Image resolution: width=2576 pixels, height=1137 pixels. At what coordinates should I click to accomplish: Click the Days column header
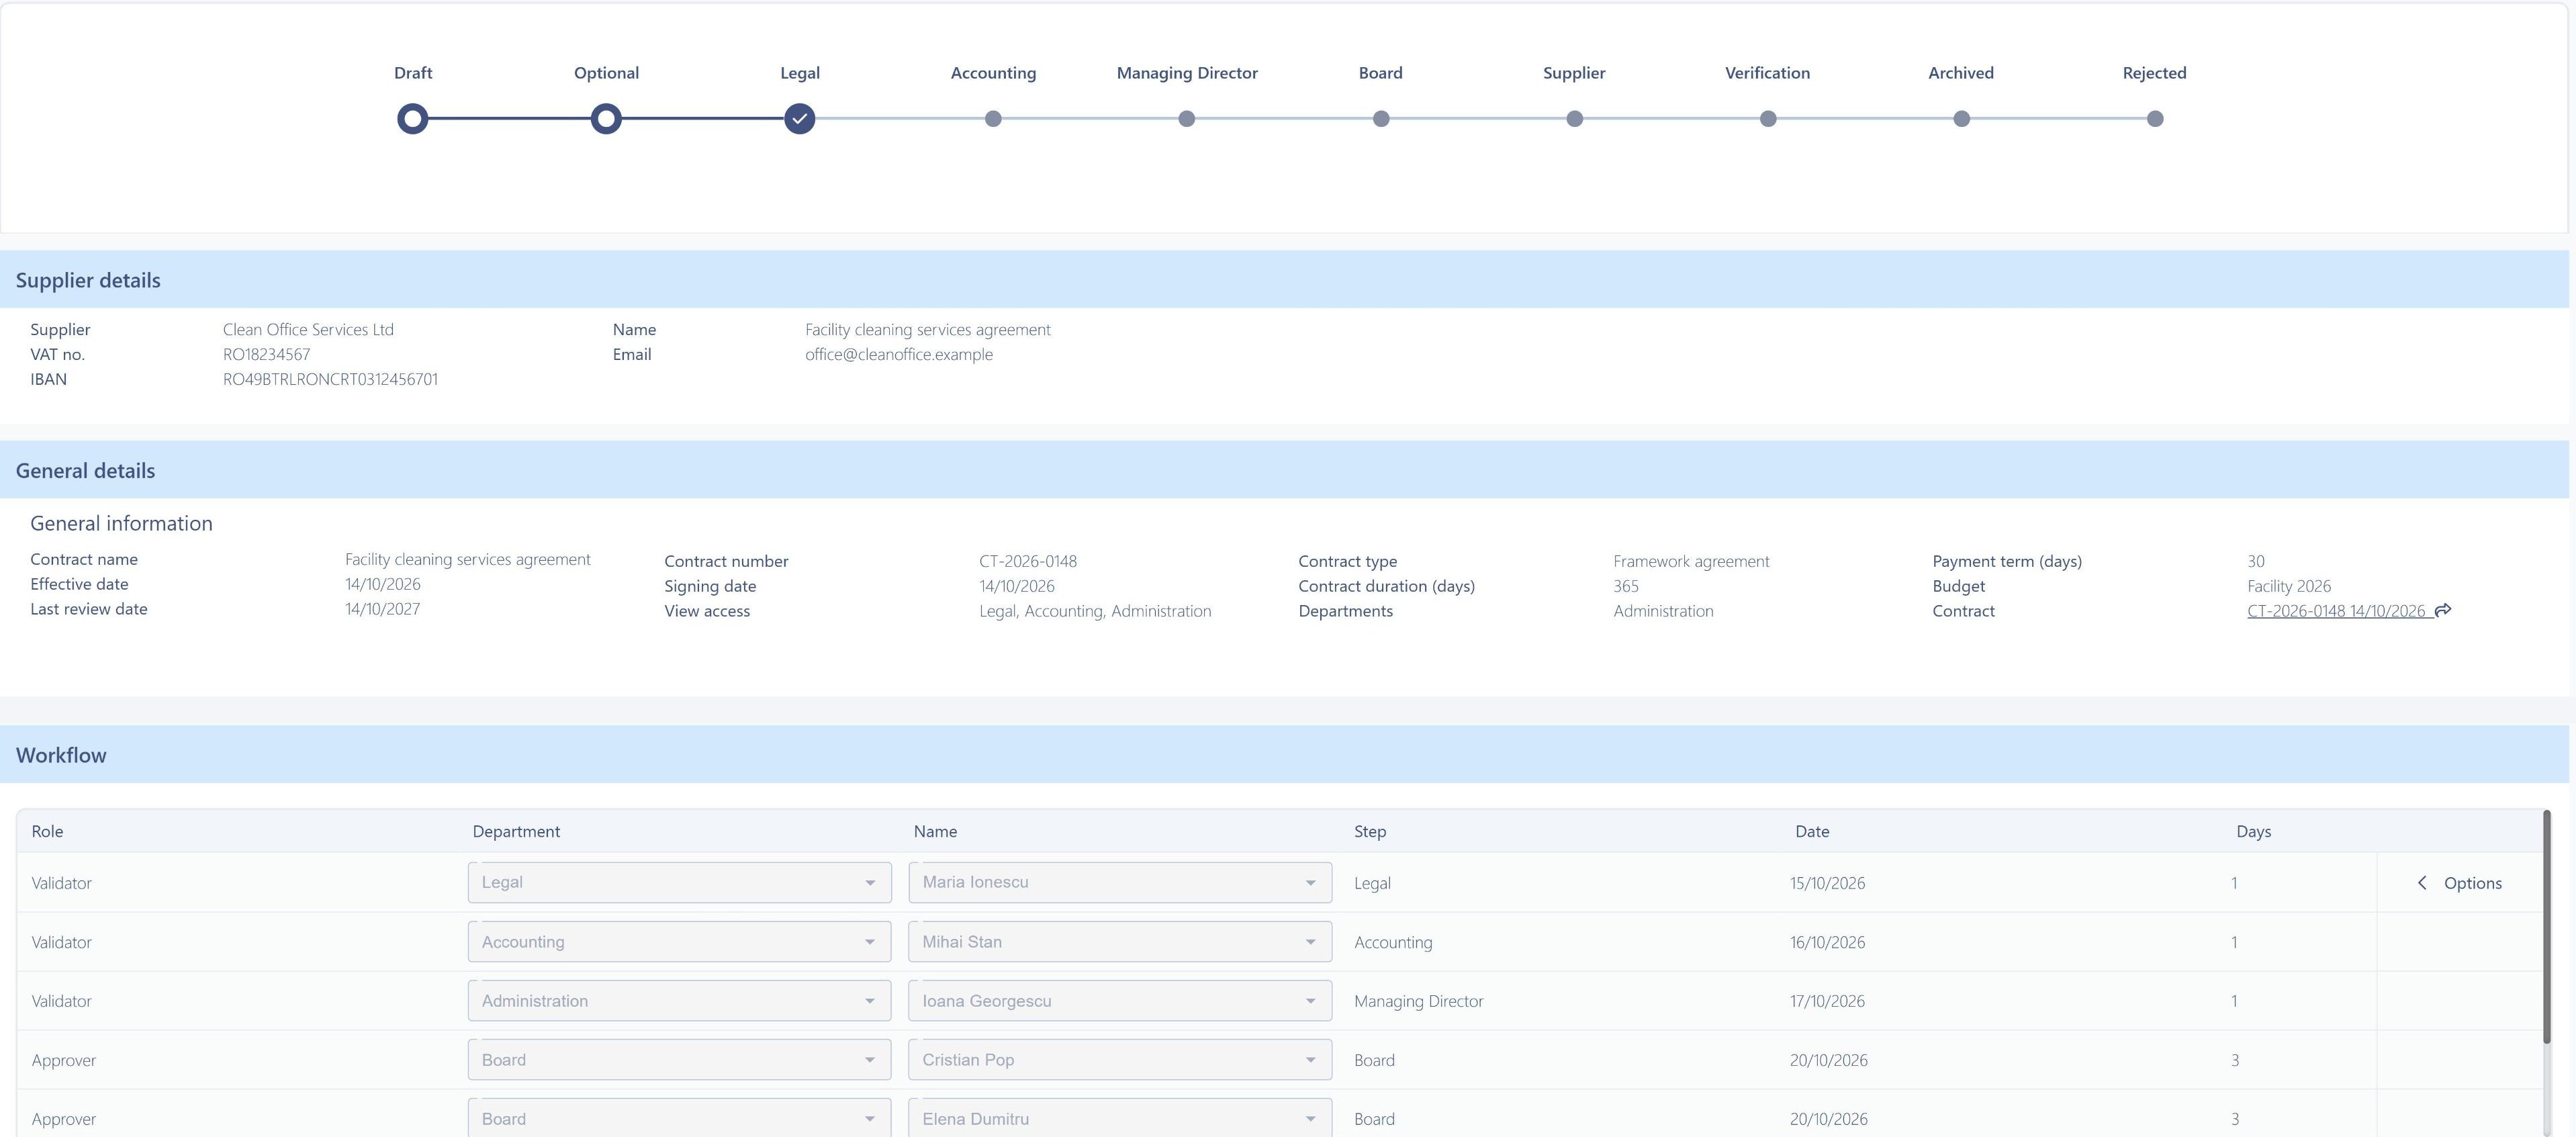tap(2253, 831)
